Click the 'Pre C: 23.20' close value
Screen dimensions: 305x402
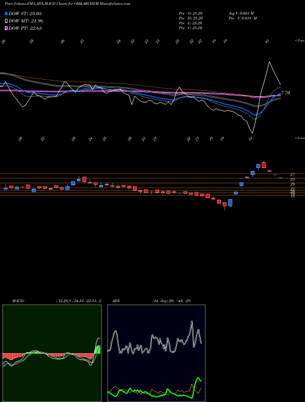pyautogui.click(x=190, y=28)
